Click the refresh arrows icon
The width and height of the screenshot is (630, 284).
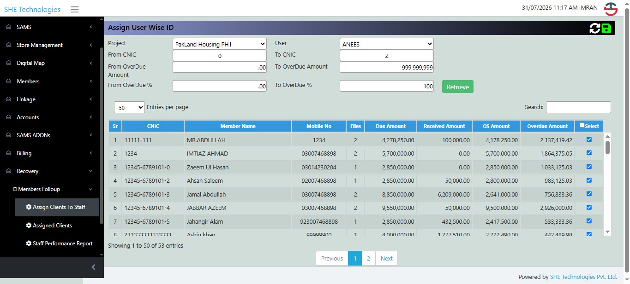pos(595,28)
